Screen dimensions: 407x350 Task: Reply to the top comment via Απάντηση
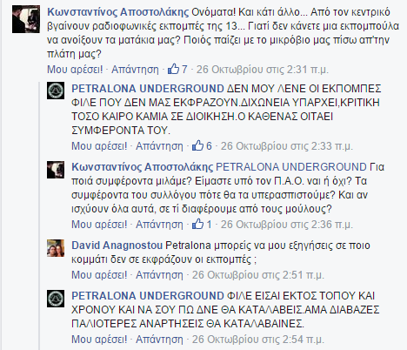tap(135, 70)
